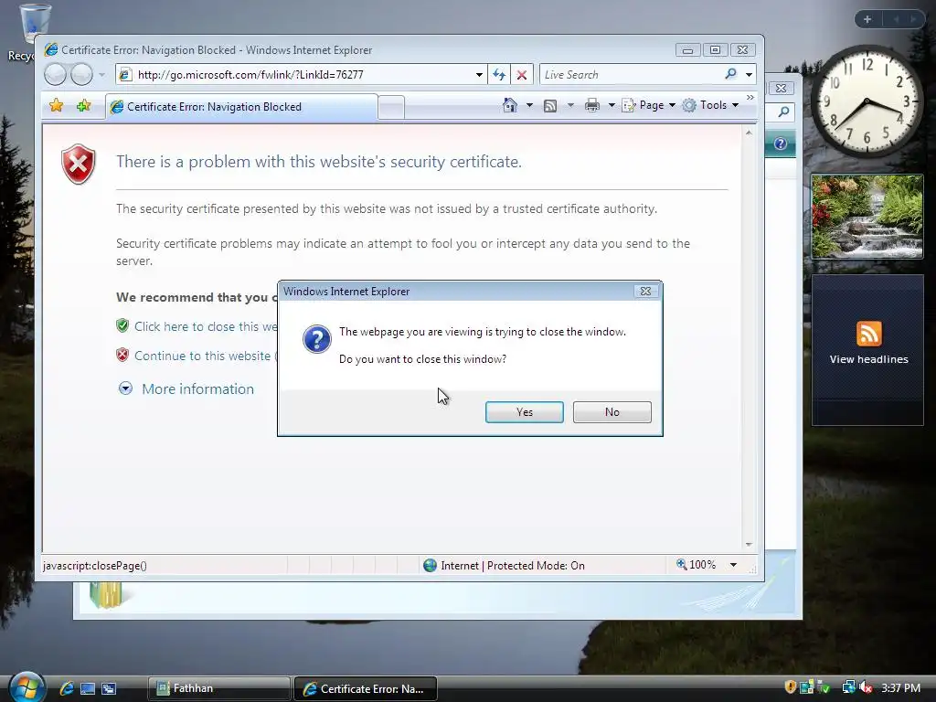The width and height of the screenshot is (936, 702).
Task: Click search magnifier in background window
Action: point(783,112)
